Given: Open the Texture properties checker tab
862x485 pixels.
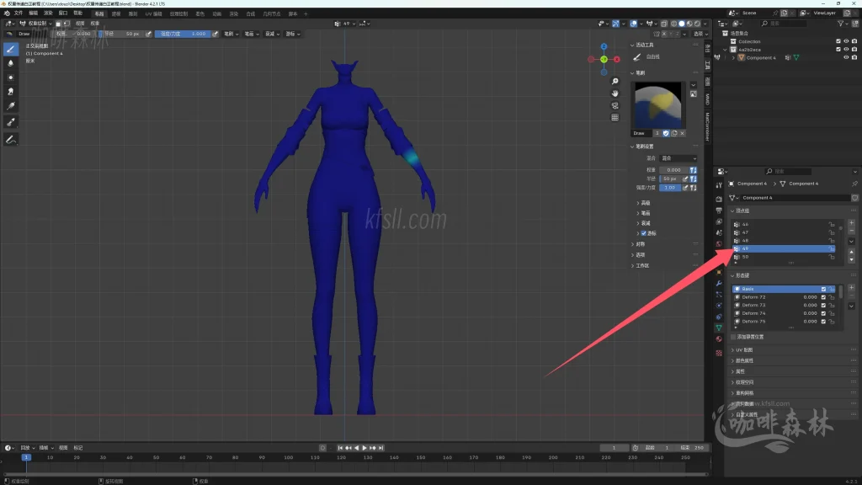Looking at the screenshot, I should tap(719, 353).
